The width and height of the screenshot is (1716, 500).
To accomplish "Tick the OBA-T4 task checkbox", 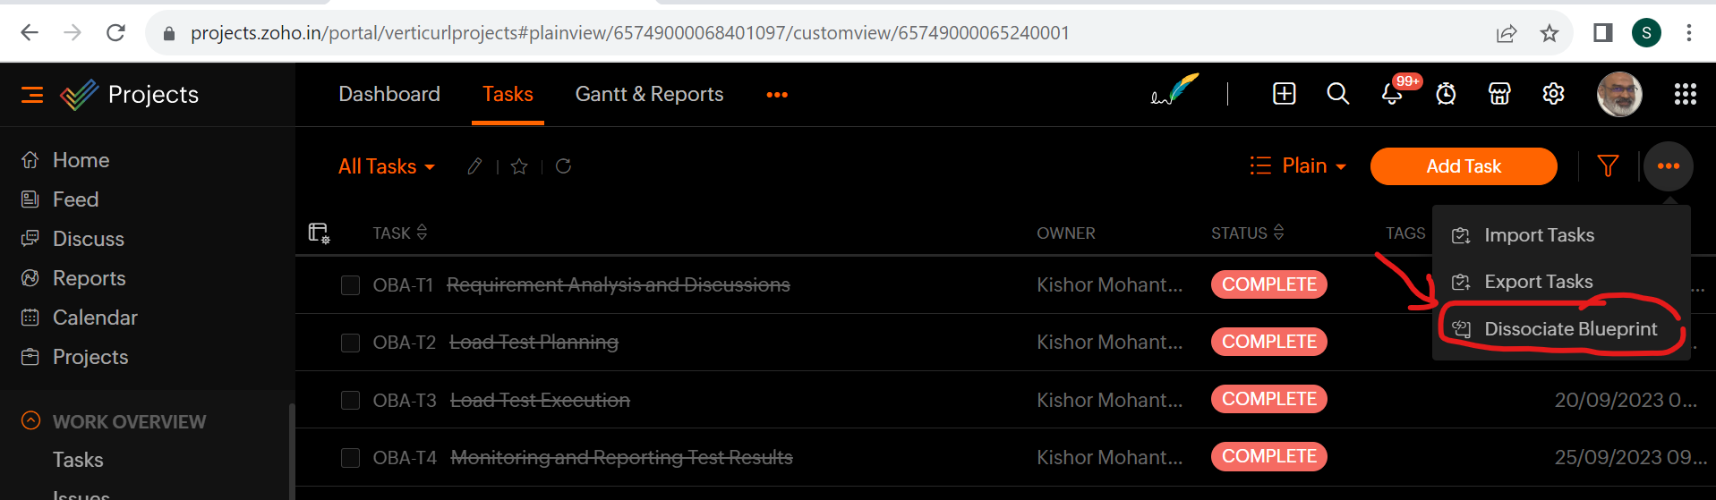I will click(x=350, y=458).
